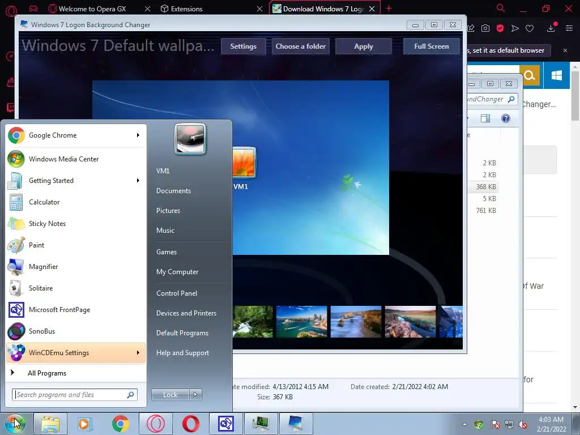Open Google Chrome from Start menu

click(x=76, y=135)
